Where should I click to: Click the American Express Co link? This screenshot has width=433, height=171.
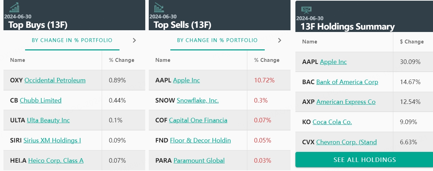[x=346, y=102]
